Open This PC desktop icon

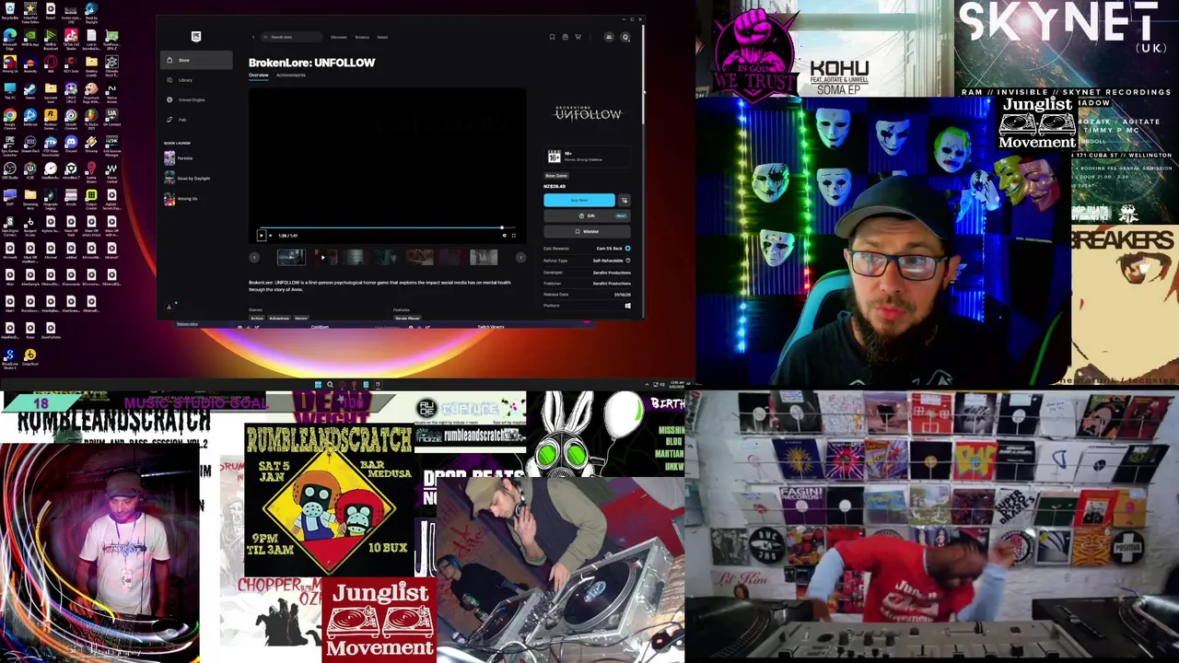click(x=9, y=91)
